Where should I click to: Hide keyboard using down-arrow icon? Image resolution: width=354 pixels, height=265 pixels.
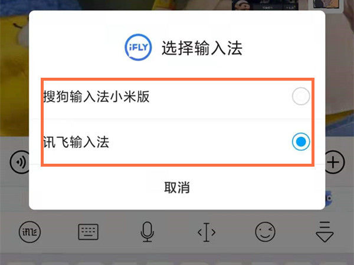pyautogui.click(x=324, y=232)
